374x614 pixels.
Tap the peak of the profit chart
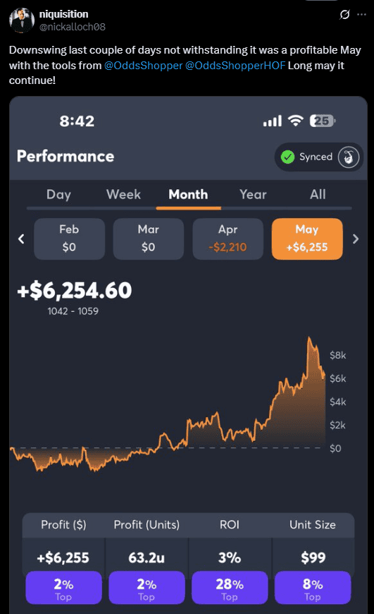tap(309, 338)
